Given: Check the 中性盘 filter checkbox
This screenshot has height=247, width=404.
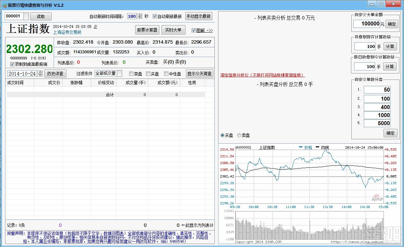Looking at the screenshot, I should point(166,74).
